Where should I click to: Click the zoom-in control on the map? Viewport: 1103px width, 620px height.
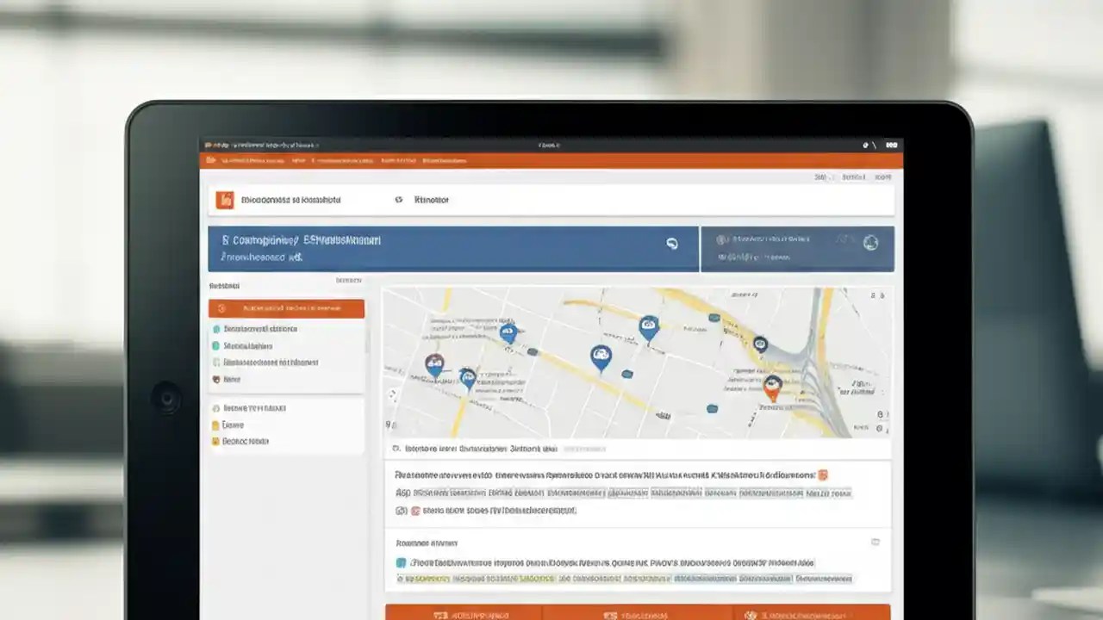coord(881,414)
